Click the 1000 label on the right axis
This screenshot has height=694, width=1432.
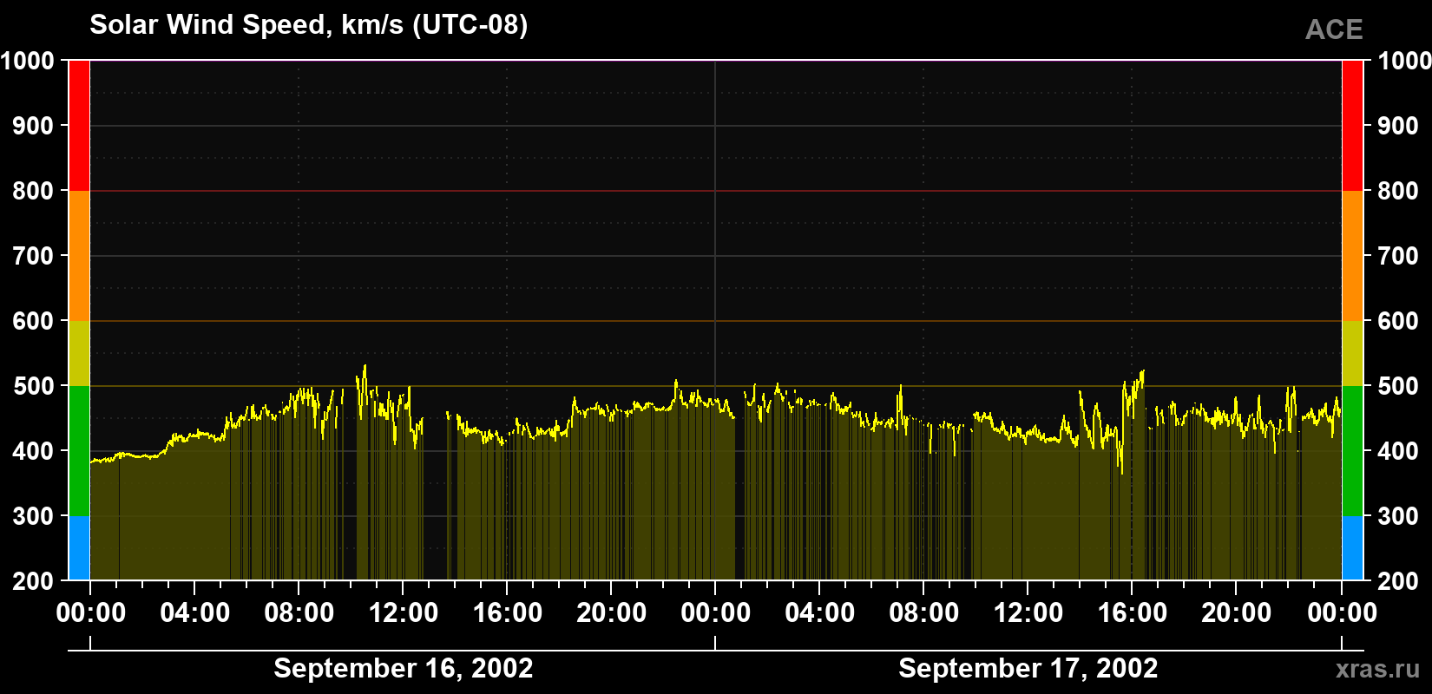(x=1404, y=61)
